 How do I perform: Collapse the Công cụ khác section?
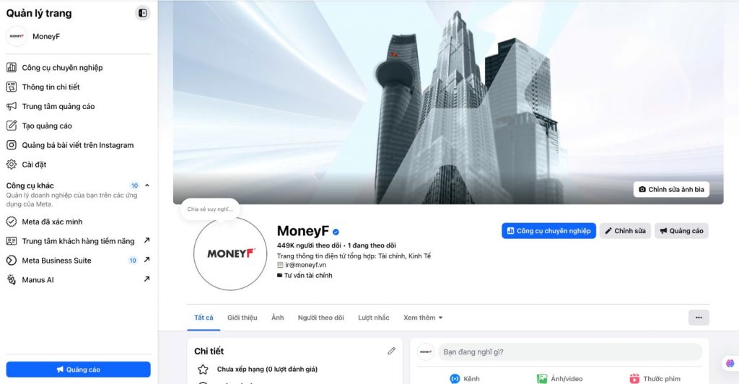[147, 186]
